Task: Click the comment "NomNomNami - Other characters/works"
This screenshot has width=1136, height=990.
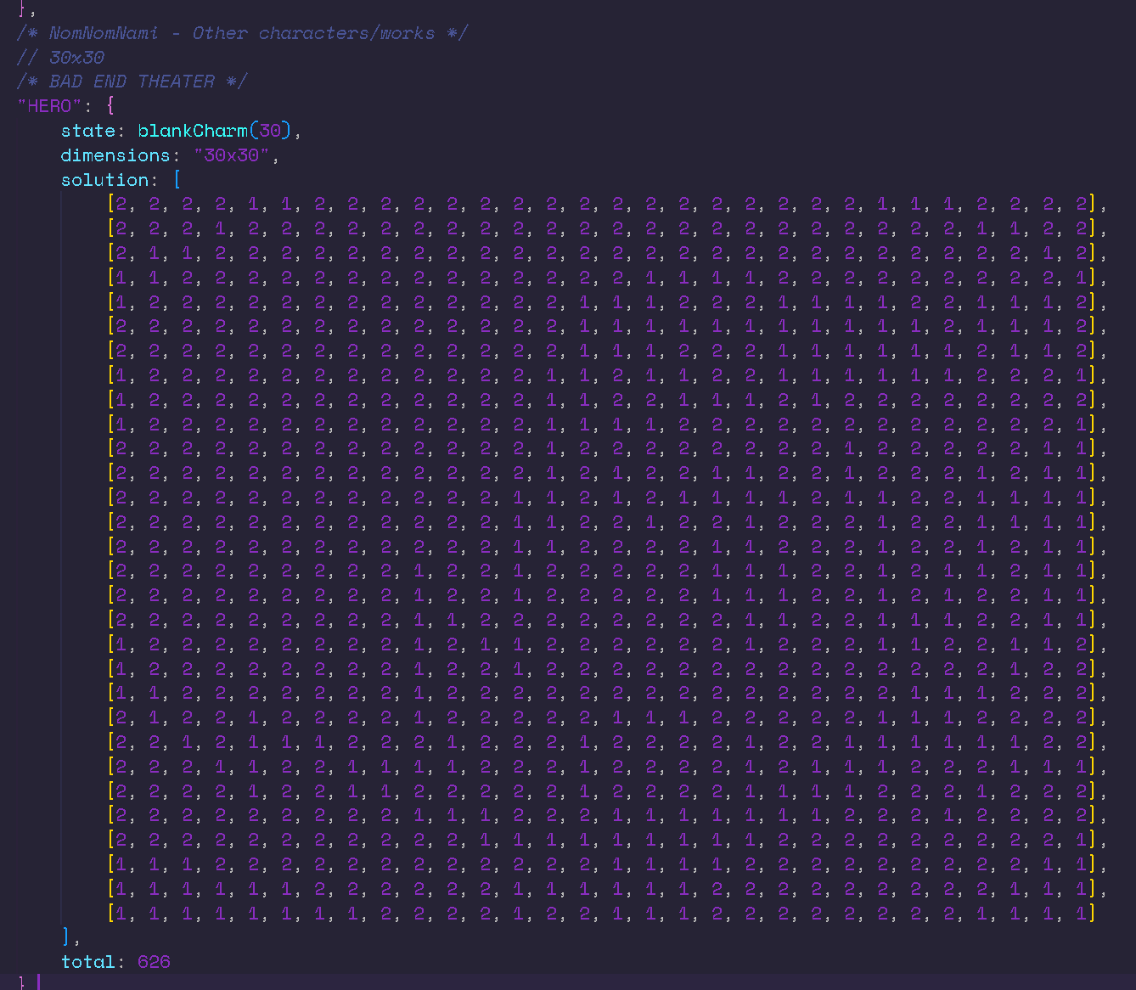Action: 242,33
